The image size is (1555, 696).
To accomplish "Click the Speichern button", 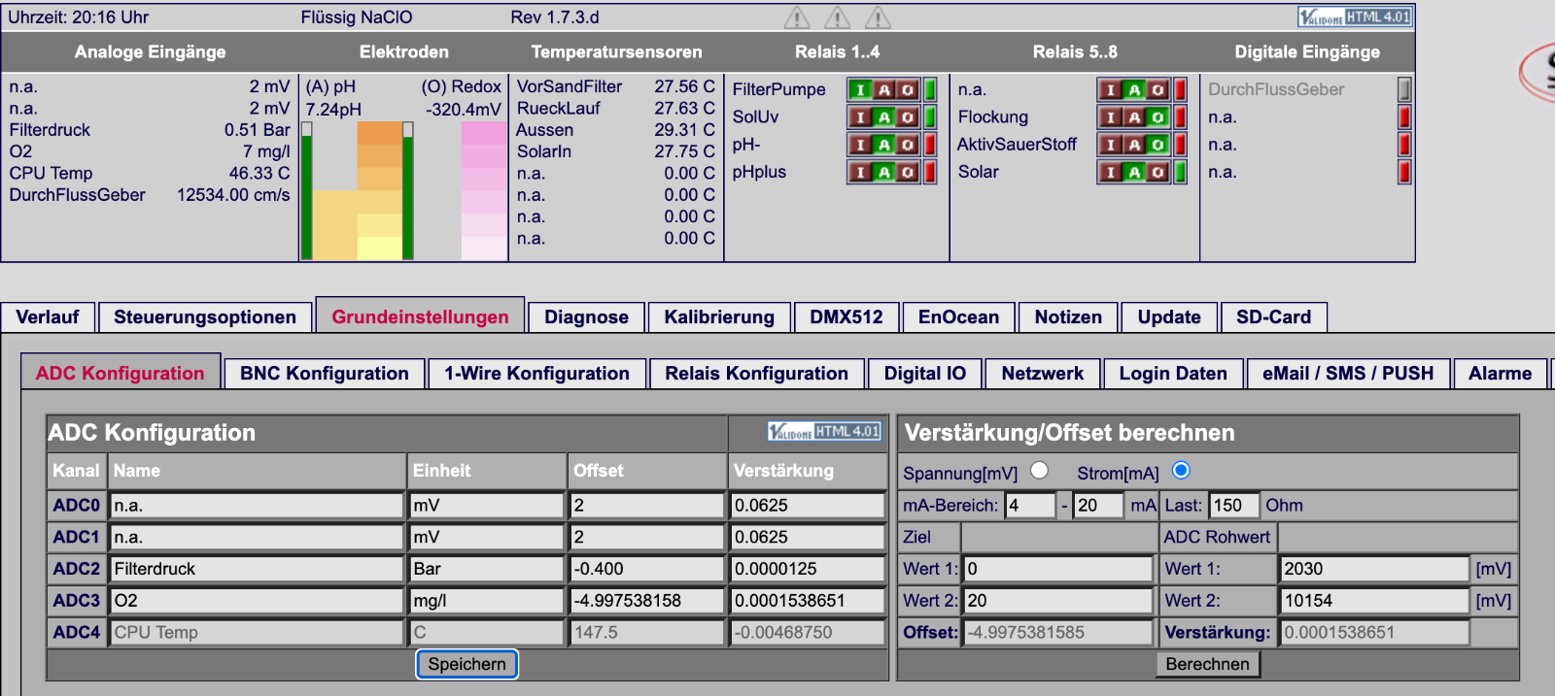I will [x=467, y=664].
